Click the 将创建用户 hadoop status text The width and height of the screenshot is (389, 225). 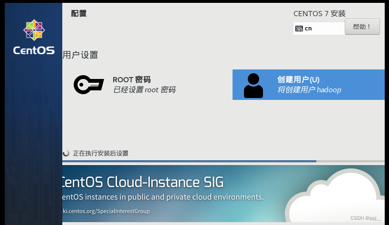[x=309, y=89]
